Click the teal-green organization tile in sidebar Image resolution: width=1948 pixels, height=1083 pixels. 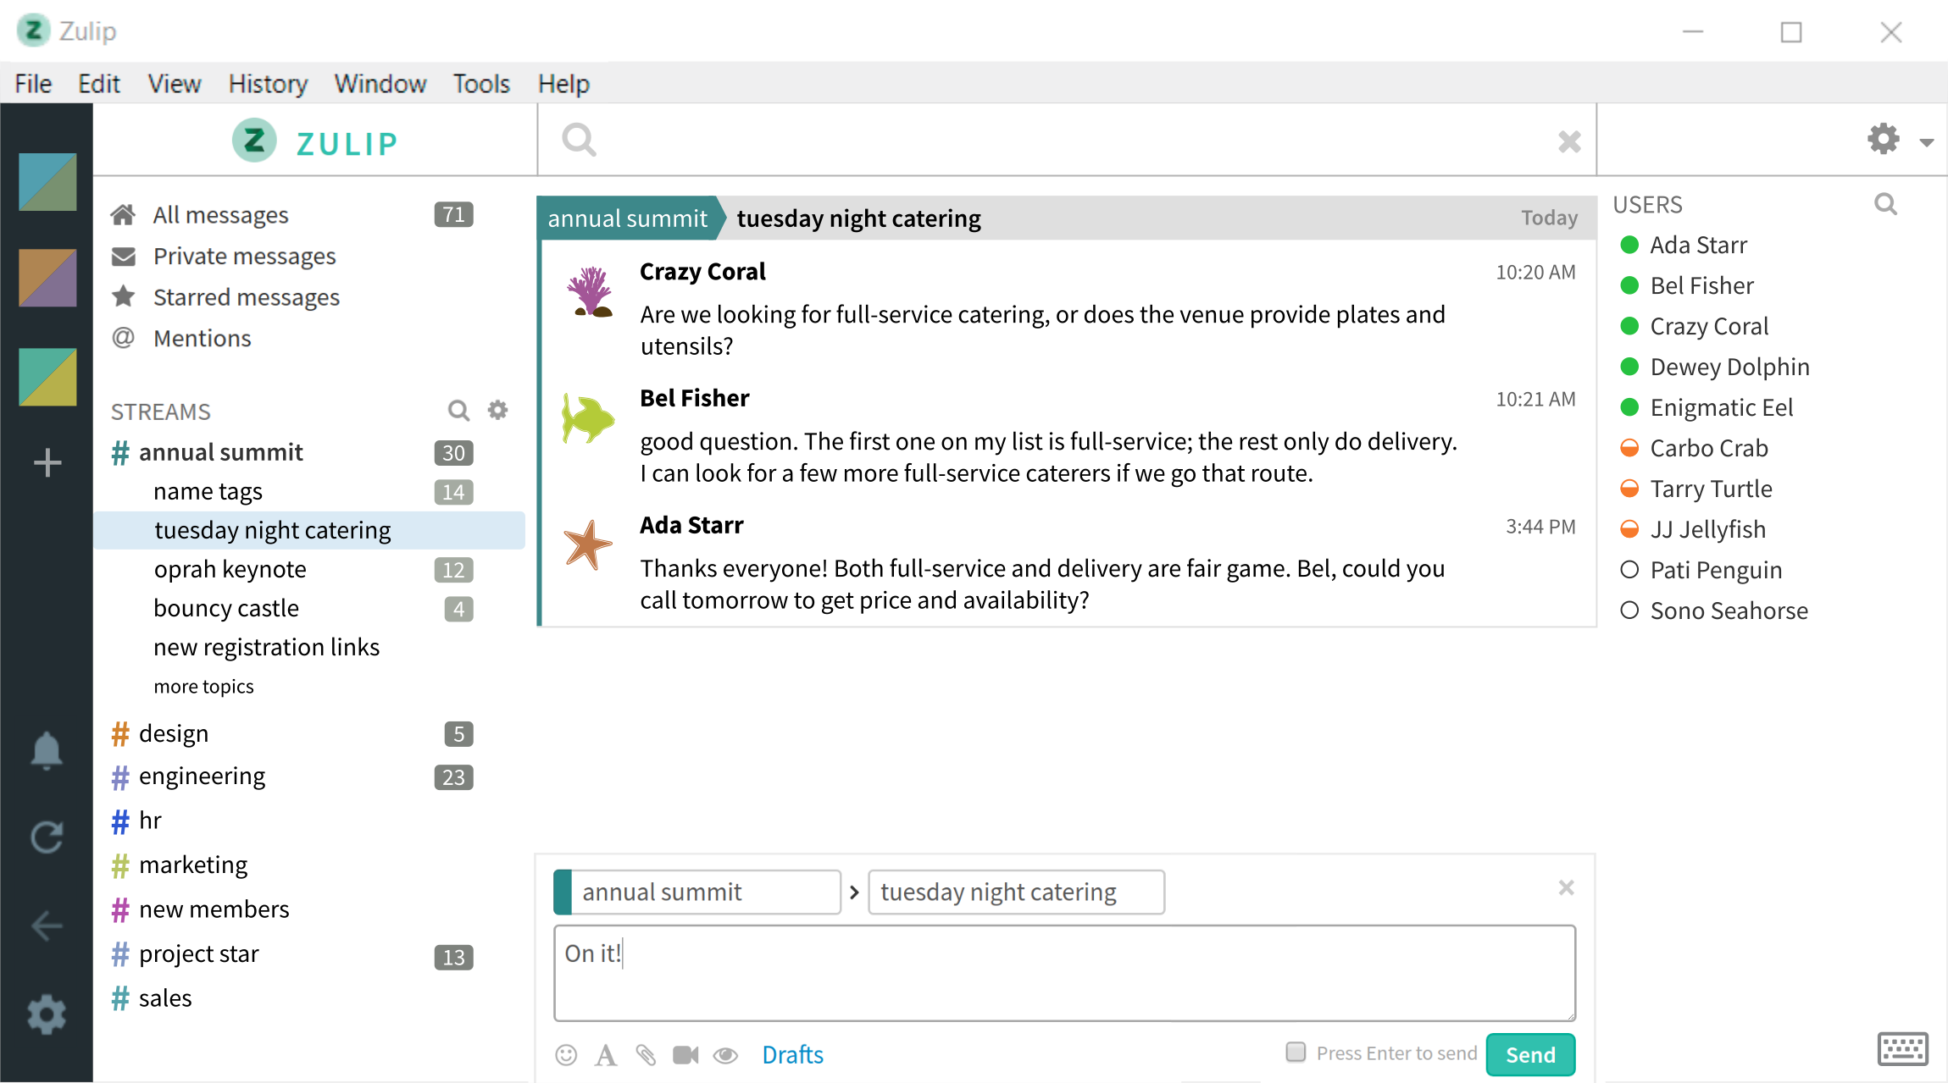pos(47,182)
